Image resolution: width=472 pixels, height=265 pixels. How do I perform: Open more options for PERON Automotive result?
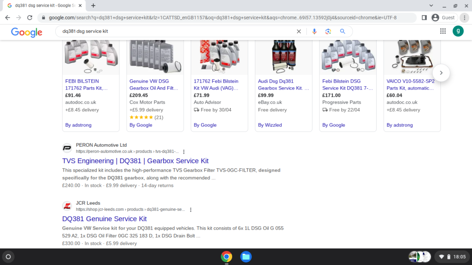point(184,152)
